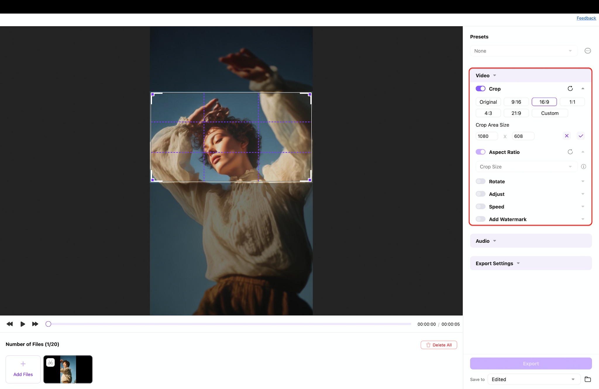Screen dimensions: 599x389
Task: Select top-left crop corner handle
Action: 152,94
